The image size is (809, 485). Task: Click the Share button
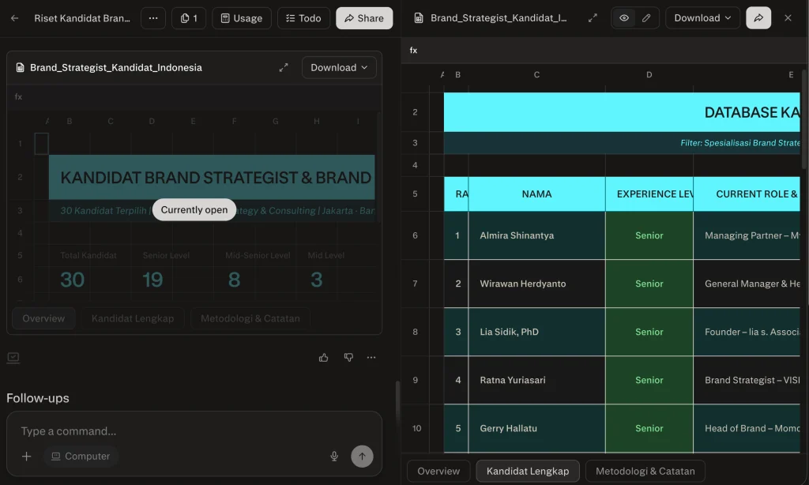pyautogui.click(x=364, y=18)
